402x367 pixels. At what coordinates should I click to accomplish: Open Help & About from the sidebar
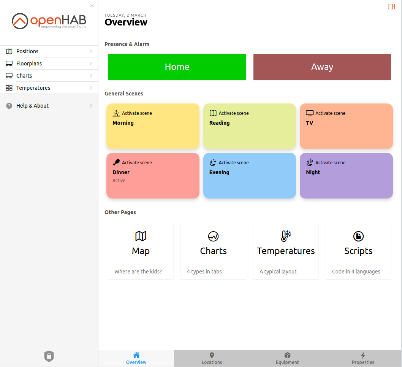click(x=49, y=105)
